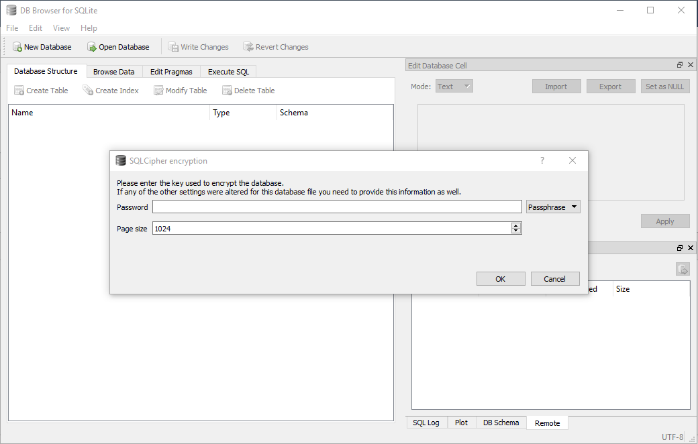698x444 pixels.
Task: Click the New Database toolbar button
Action: [x=42, y=47]
